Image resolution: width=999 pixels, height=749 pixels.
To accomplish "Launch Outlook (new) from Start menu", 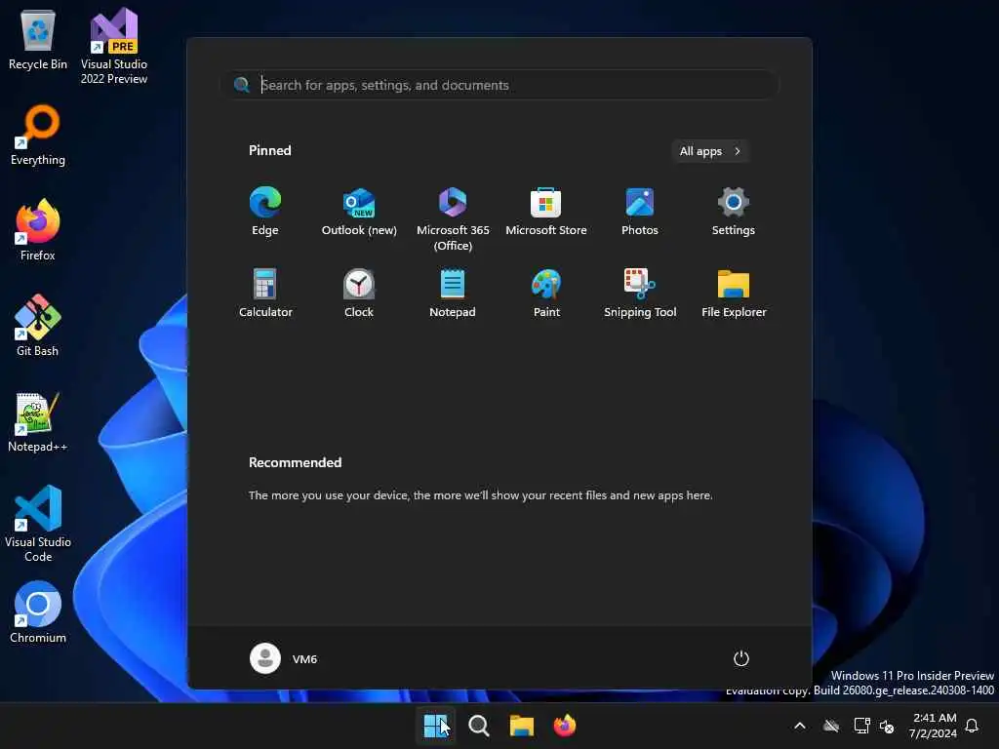I will click(x=359, y=212).
